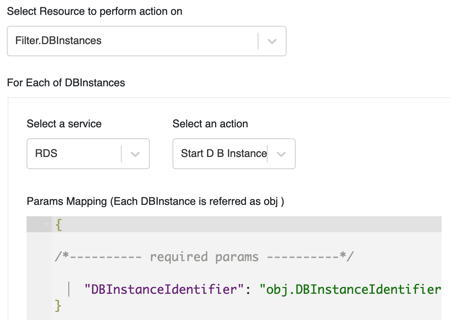Click the opening curly brace line in editor
The height and width of the screenshot is (320, 450).
234,224
